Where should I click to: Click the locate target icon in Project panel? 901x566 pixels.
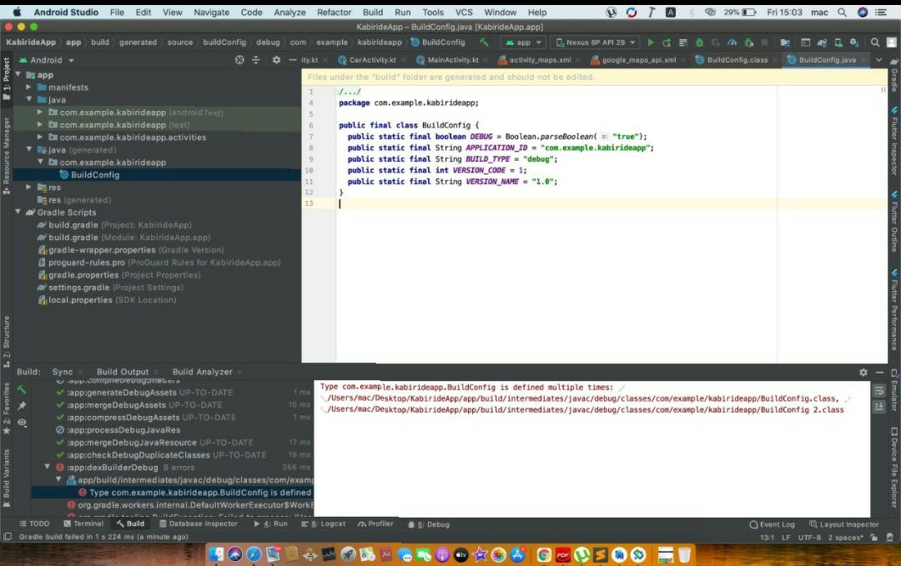(239, 60)
